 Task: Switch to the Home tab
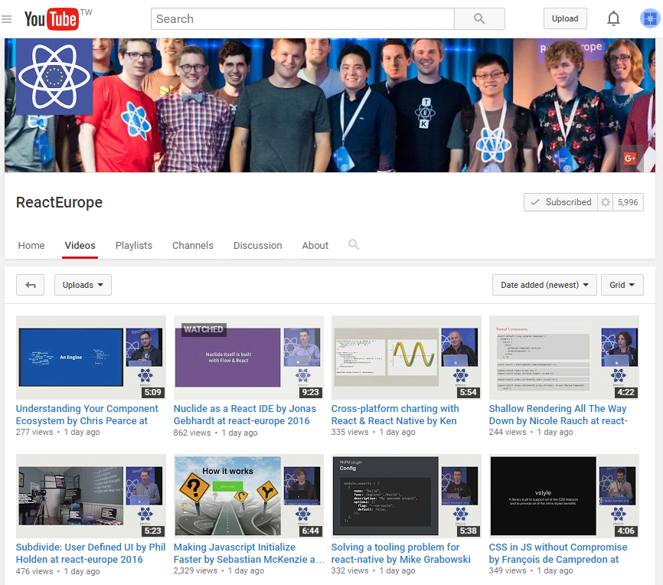pyautogui.click(x=31, y=245)
